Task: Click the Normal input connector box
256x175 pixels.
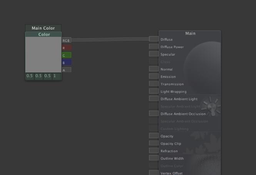Action: pyautogui.click(x=154, y=69)
